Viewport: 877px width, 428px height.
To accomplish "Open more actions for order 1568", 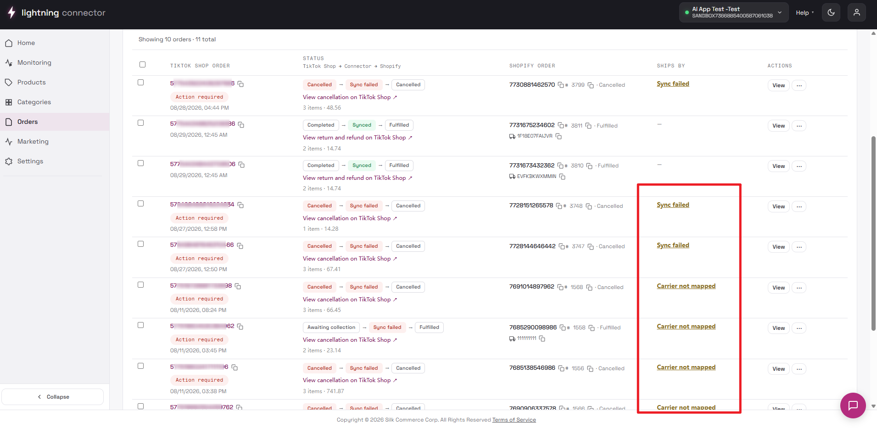I will click(799, 288).
